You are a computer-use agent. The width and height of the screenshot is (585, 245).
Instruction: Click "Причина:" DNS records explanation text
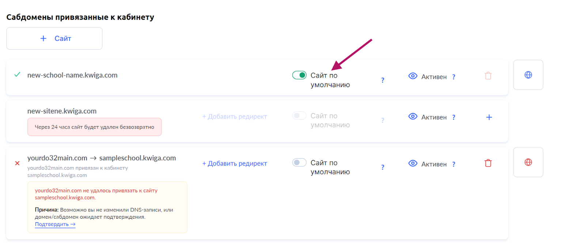point(104,213)
